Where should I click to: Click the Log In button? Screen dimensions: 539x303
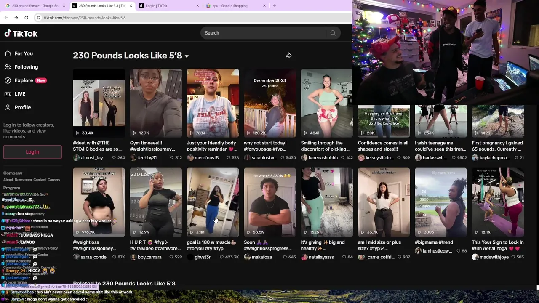(x=32, y=152)
